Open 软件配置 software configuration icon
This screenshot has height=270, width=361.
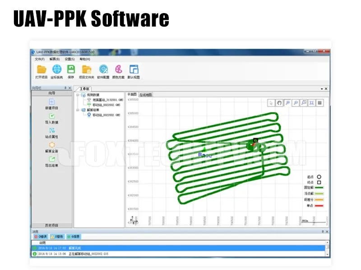coord(103,69)
